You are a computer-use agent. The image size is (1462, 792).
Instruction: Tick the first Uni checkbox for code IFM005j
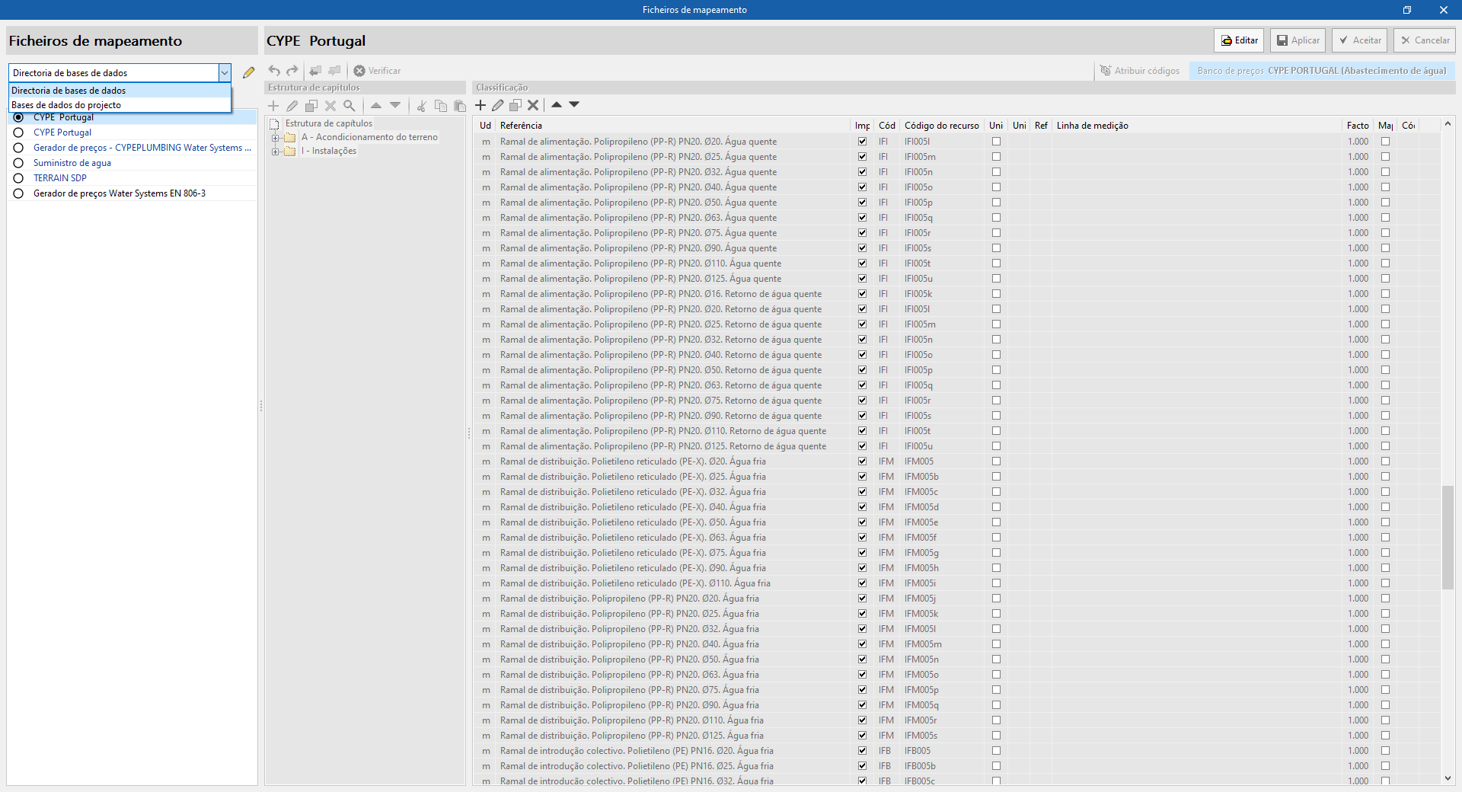996,599
